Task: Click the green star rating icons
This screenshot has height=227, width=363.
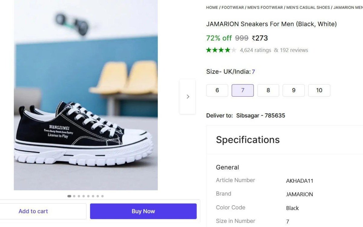Action: [x=221, y=50]
